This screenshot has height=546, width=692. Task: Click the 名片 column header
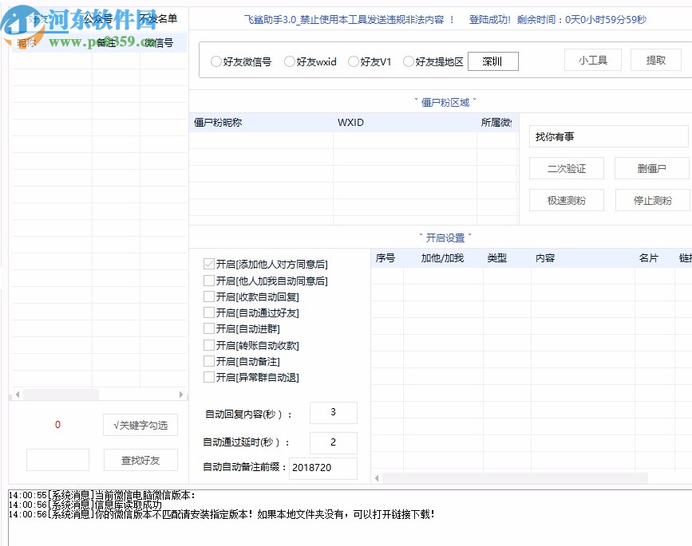click(654, 257)
